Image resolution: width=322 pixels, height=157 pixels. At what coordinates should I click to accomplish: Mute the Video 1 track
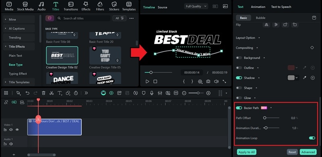[11, 130]
